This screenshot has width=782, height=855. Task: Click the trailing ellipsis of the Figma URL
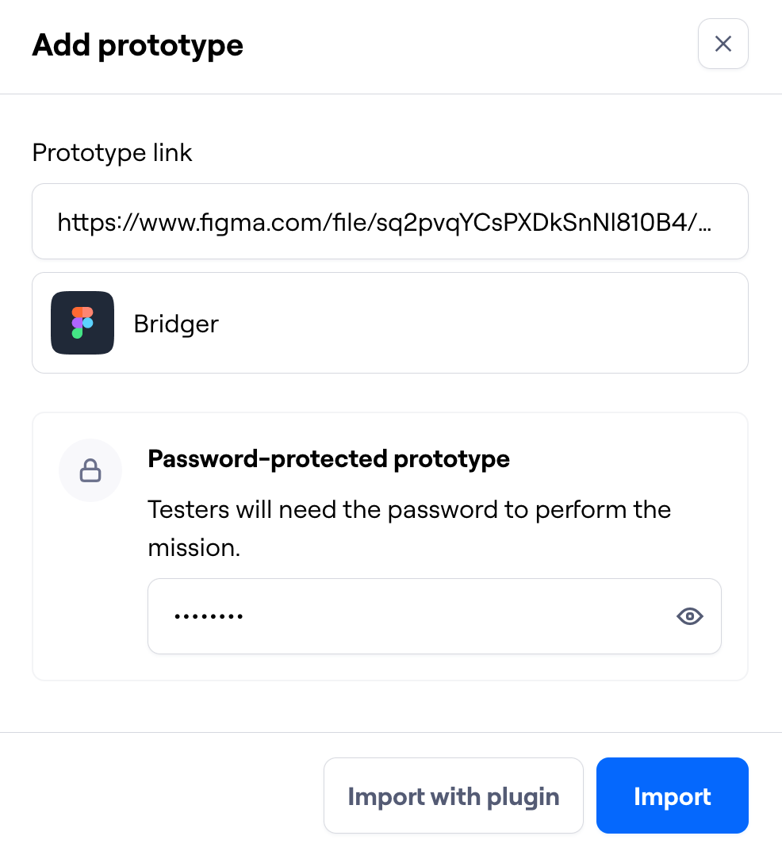coord(706,223)
